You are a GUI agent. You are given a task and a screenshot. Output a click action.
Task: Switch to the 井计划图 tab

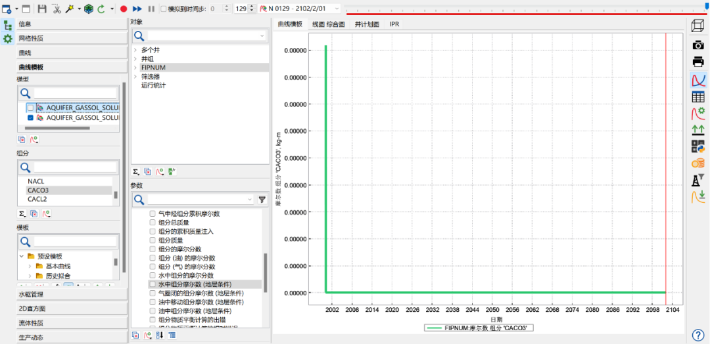coord(367,24)
